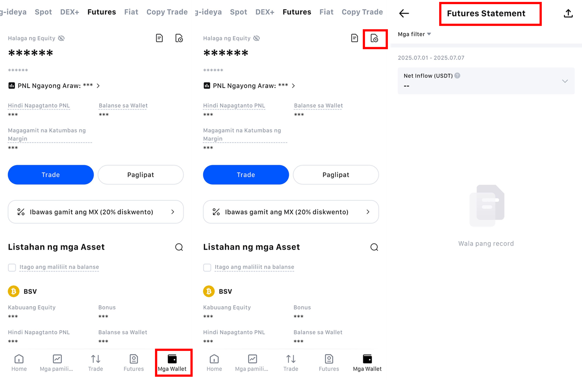Tap Mga Wallet in left bottom navigation
Viewport: 582px width, 380px height.
click(x=172, y=363)
